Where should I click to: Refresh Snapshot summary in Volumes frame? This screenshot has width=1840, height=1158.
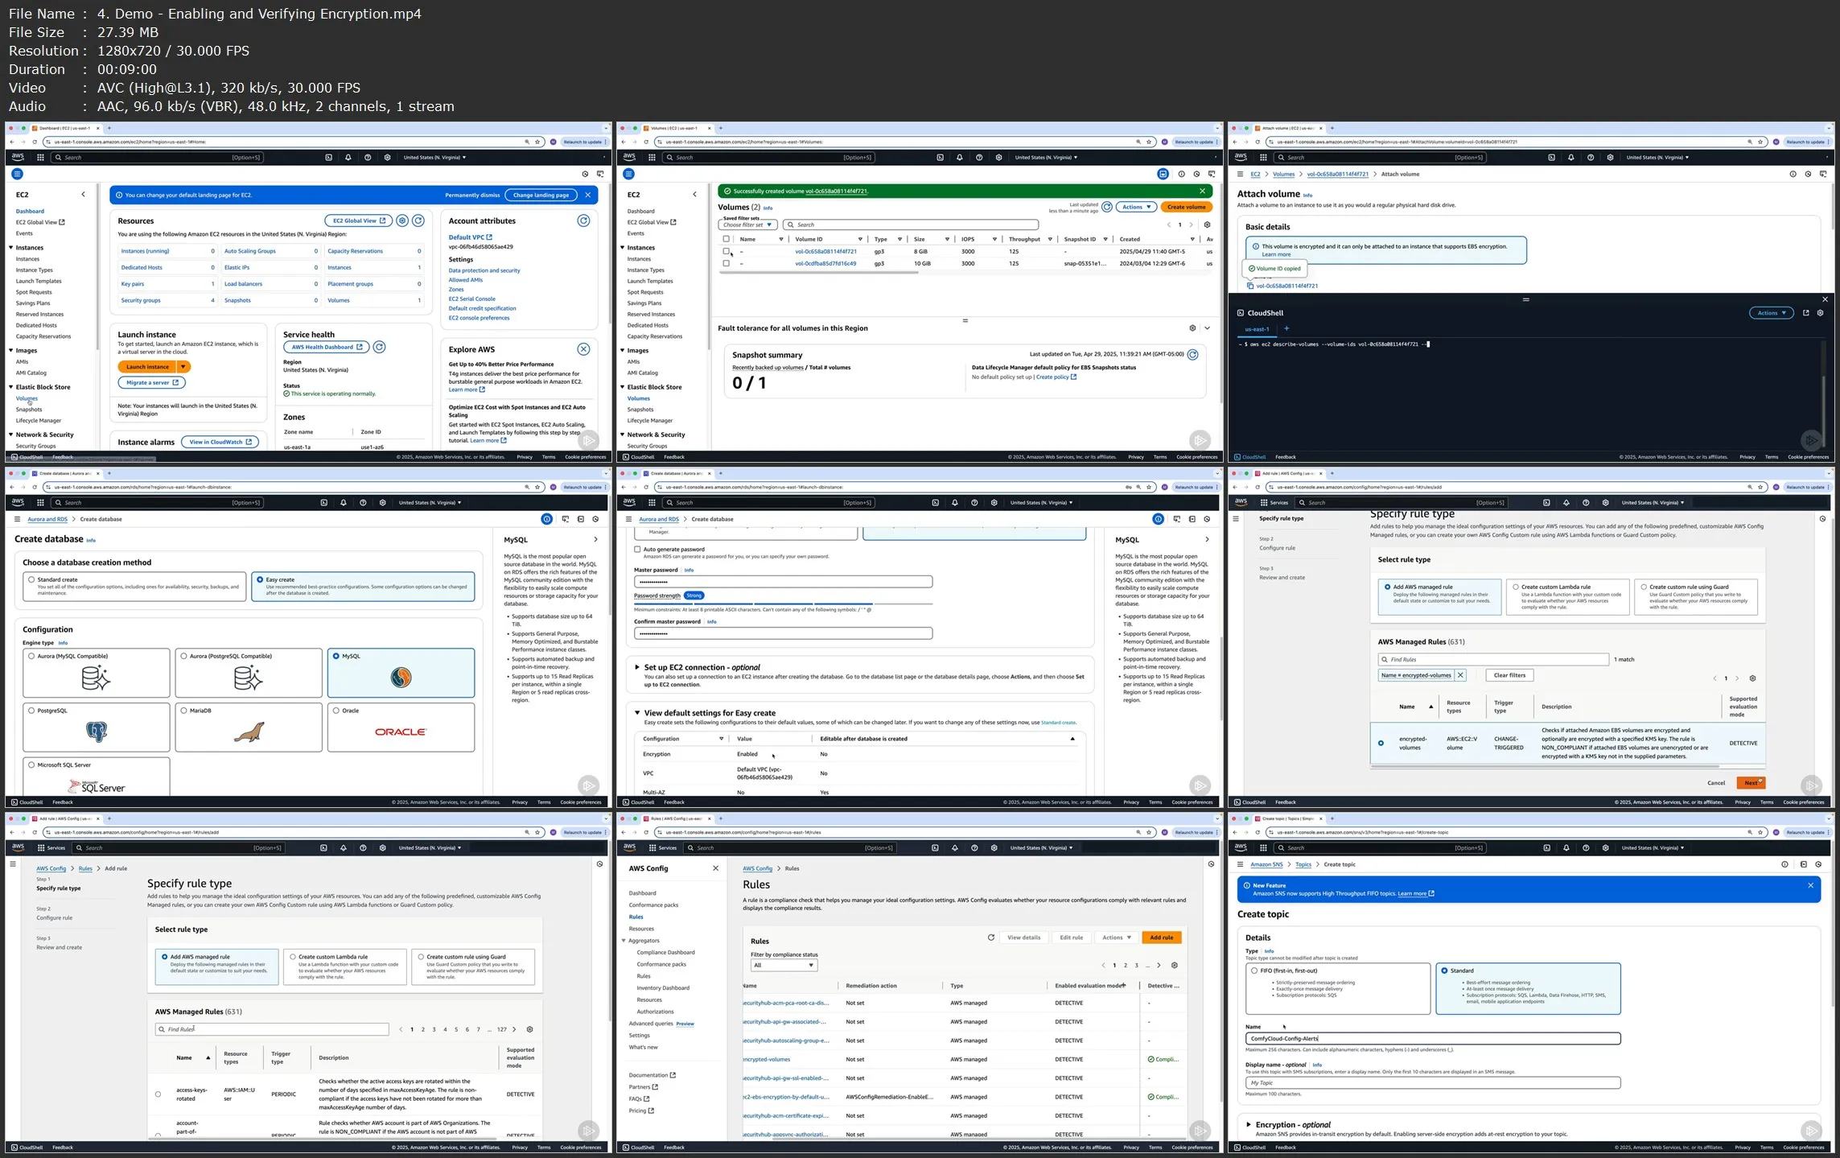point(1193,355)
